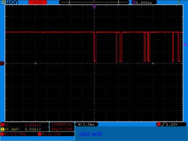Click the channel 2 50.0mV scale readout
Image resolution: width=188 pixels, height=141 pixels.
[12, 129]
